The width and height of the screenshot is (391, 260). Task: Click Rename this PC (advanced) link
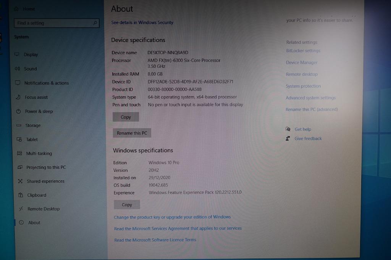(x=312, y=109)
